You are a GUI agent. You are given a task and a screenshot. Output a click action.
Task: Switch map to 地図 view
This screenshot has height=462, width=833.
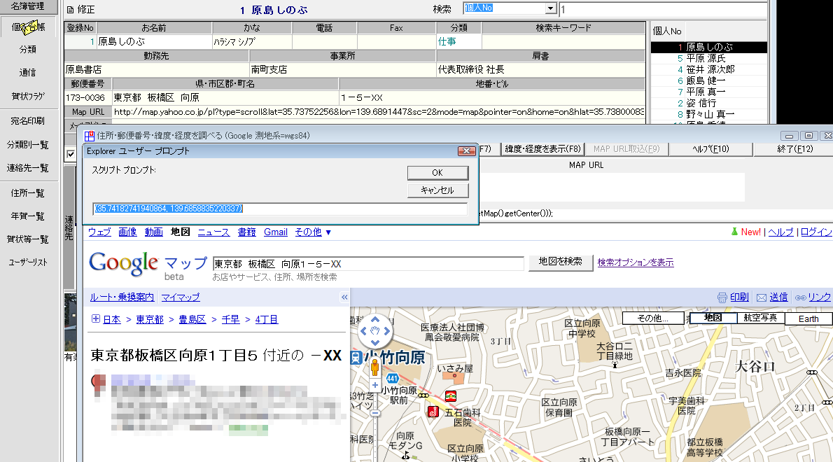[713, 318]
